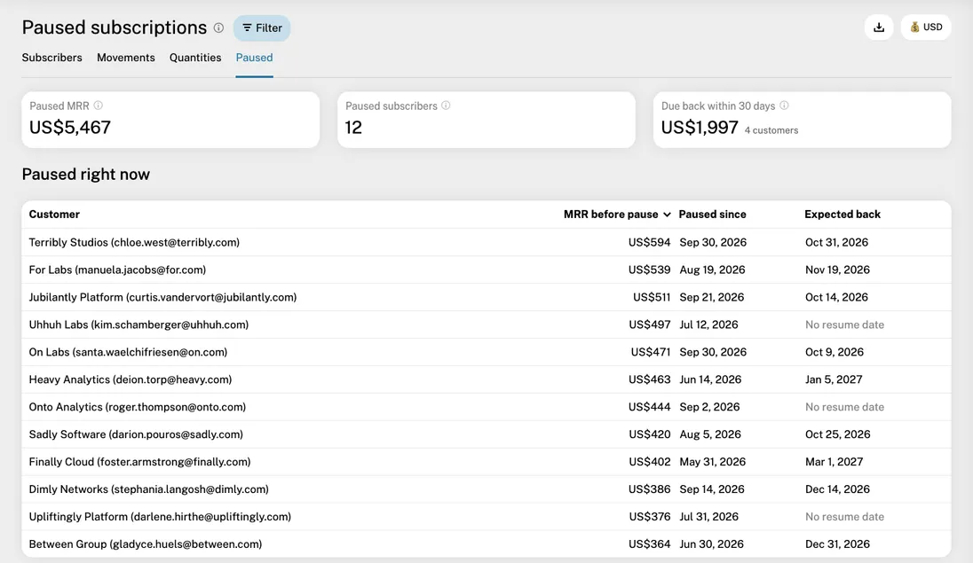Viewport: 973px width, 563px height.
Task: Select Finally Cloud customer entry
Action: click(486, 462)
